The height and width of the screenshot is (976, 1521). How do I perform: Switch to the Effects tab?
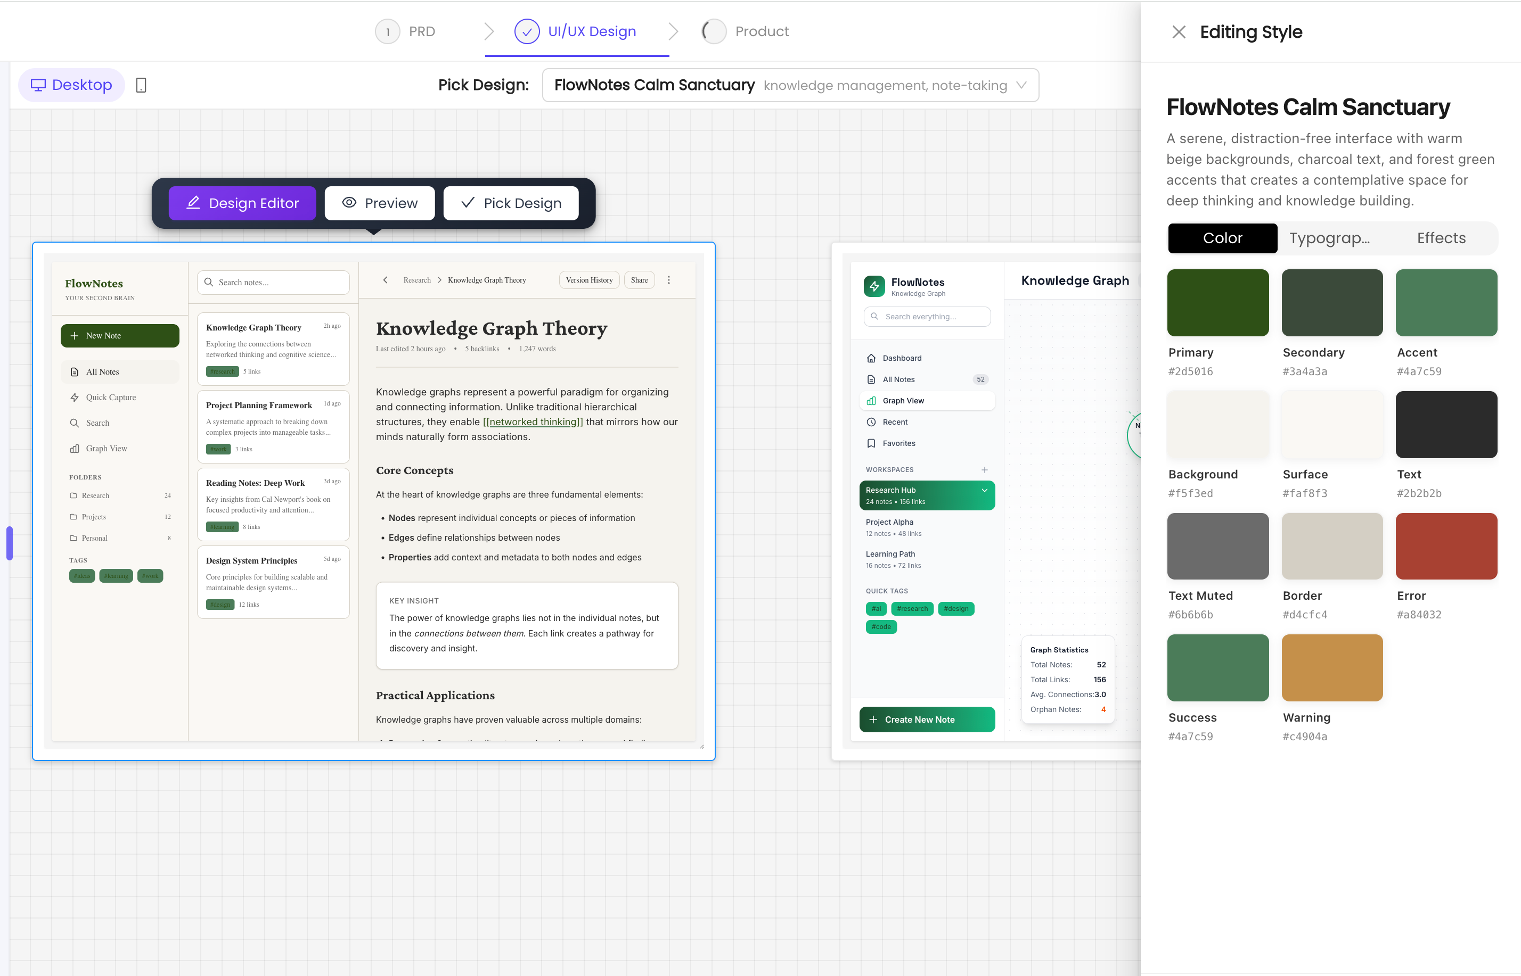click(1441, 238)
